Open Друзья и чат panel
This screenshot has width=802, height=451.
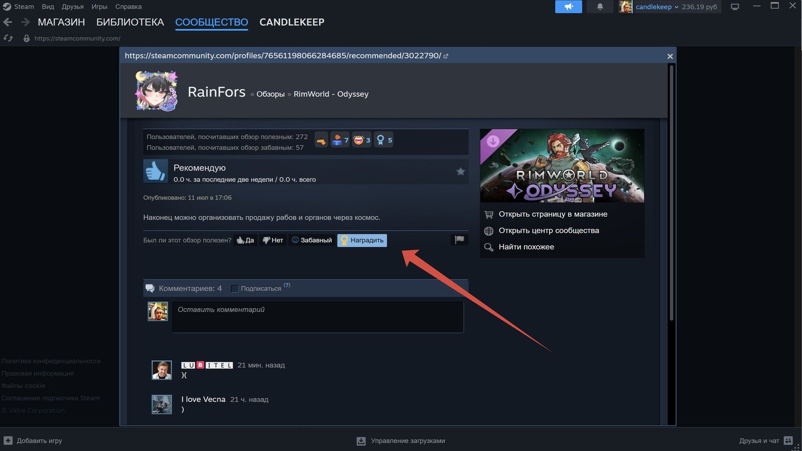(766, 440)
